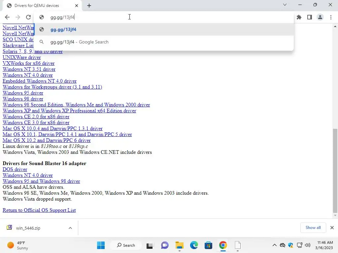Select the Drivers for QEMU devices tab

pos(42,6)
